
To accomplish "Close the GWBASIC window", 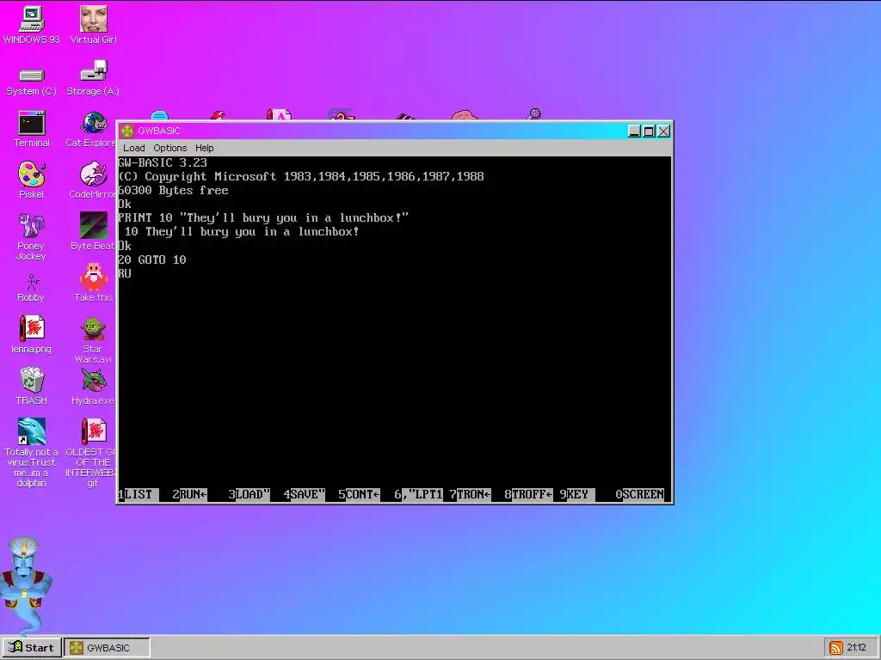I will click(x=663, y=131).
